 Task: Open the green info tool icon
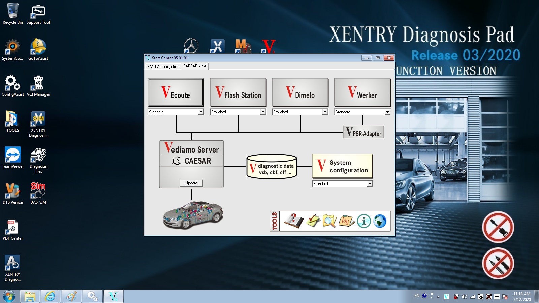[364, 221]
